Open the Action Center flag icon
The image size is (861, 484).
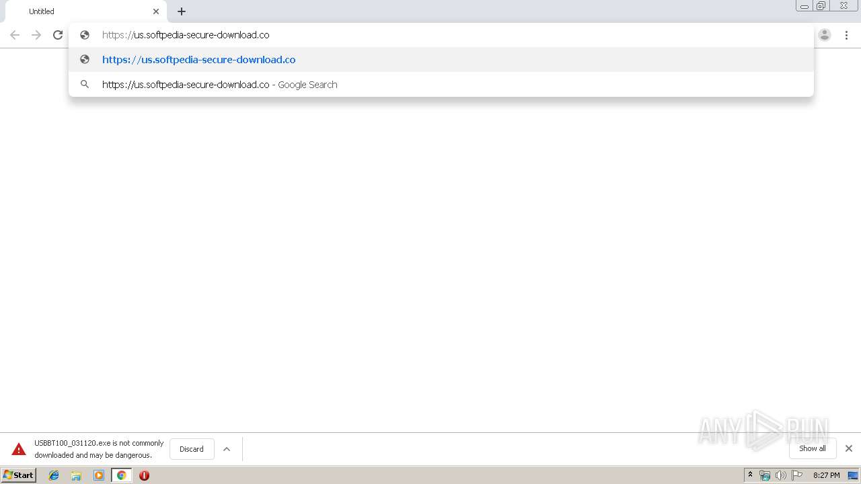point(797,475)
